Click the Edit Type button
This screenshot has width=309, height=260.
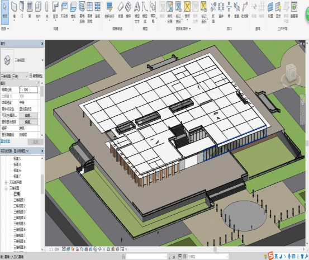click(x=36, y=76)
